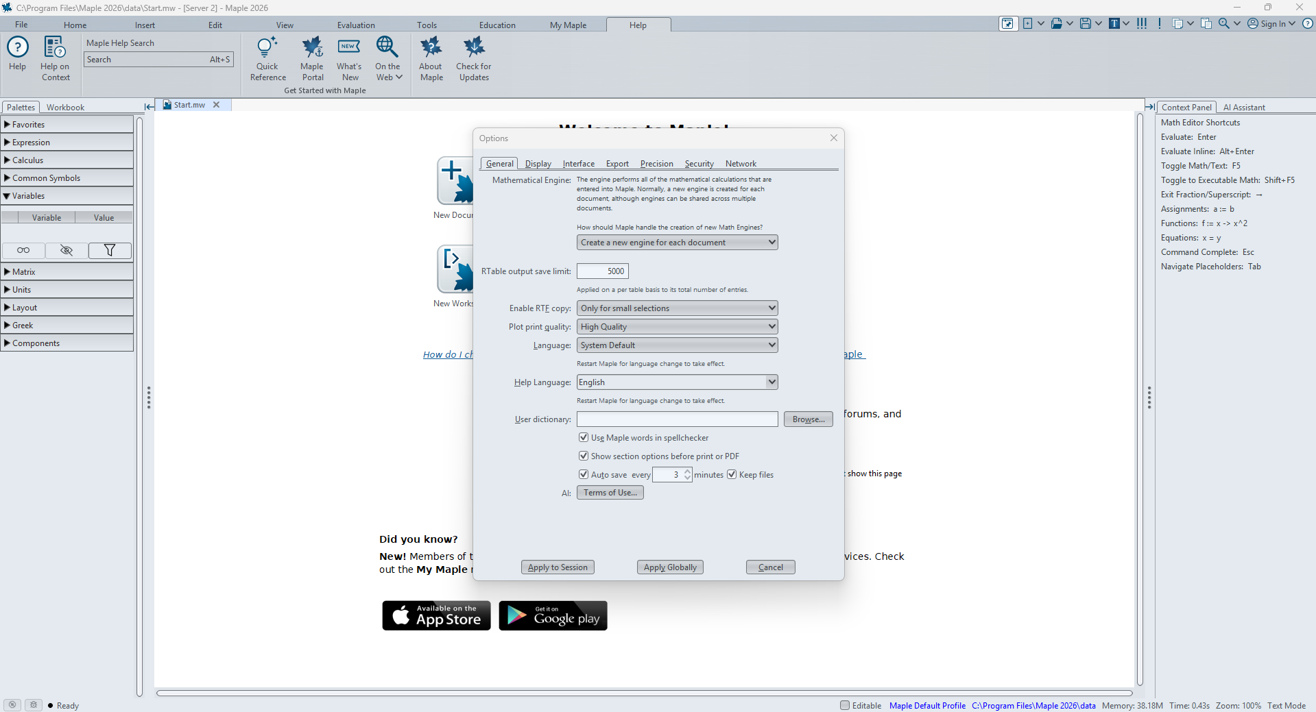Click the glasses watch-variables icon
This screenshot has width=1316, height=712.
[x=23, y=251]
